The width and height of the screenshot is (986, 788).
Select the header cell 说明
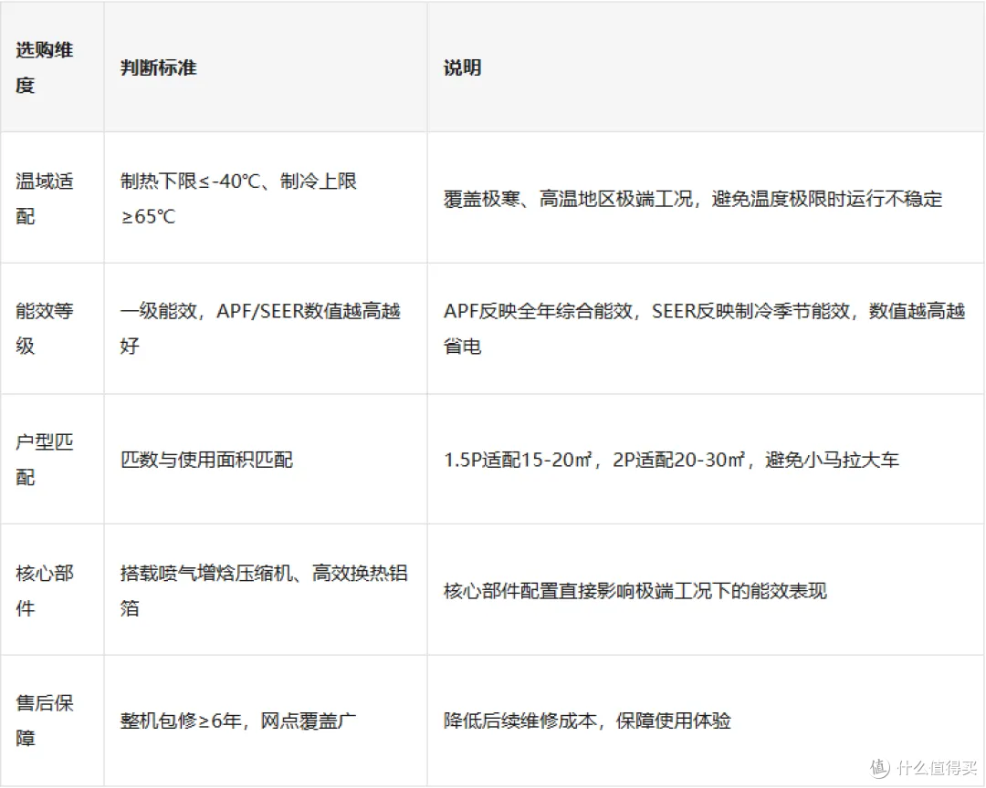(x=706, y=67)
